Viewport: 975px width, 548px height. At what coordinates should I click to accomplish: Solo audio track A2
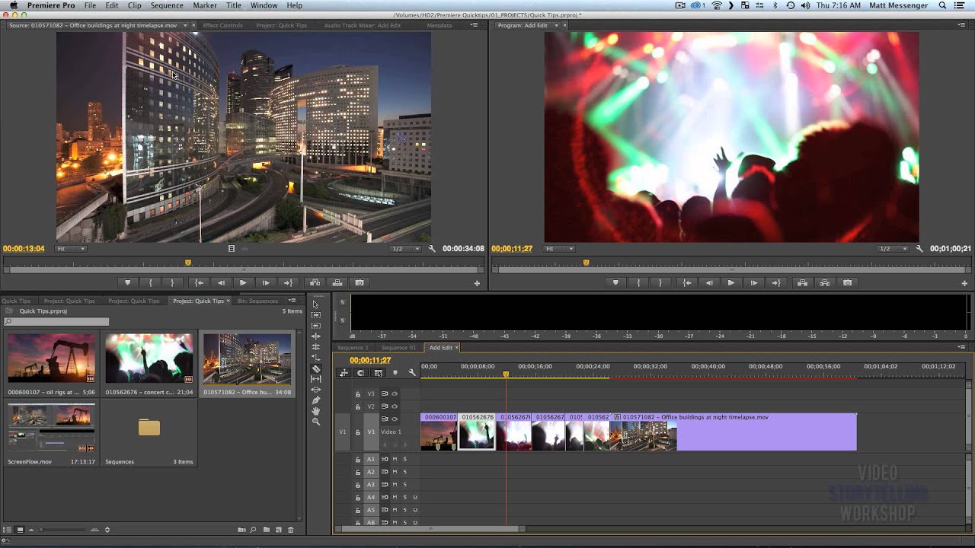click(x=404, y=472)
